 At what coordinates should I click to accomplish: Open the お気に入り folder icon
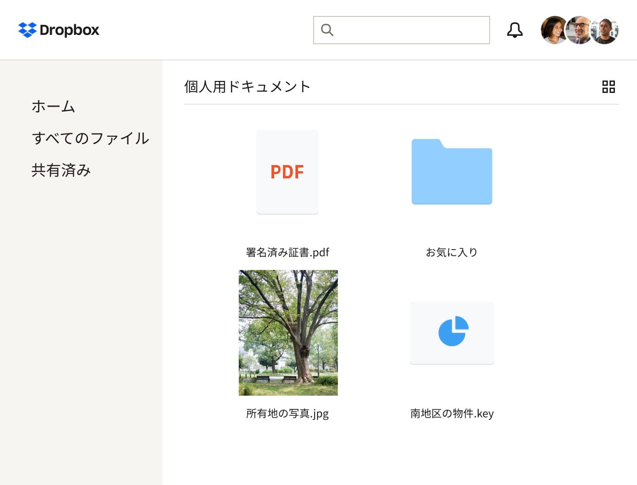[452, 172]
